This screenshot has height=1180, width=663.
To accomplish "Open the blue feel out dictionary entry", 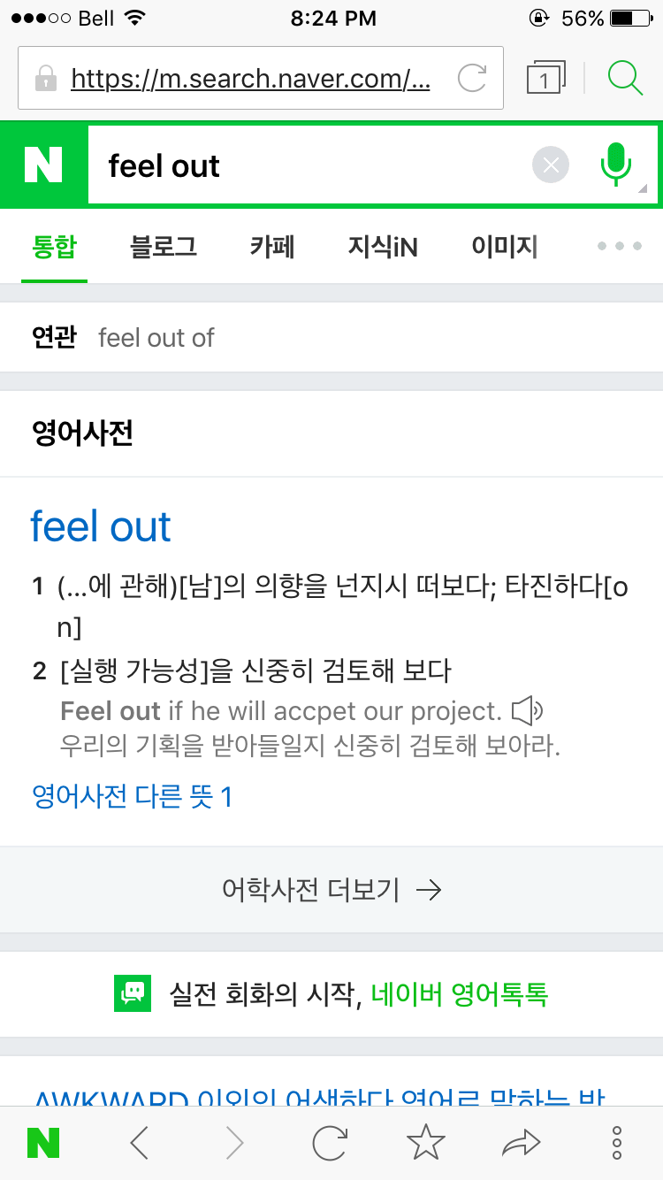I will tap(101, 526).
